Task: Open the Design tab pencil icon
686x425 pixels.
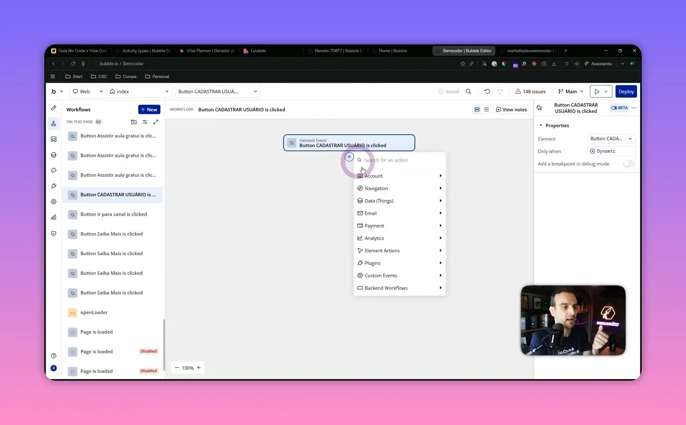Action: pyautogui.click(x=54, y=108)
